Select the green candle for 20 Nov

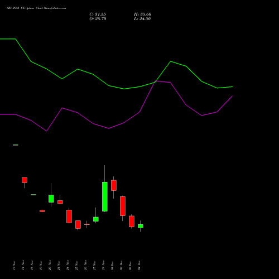tap(51, 199)
